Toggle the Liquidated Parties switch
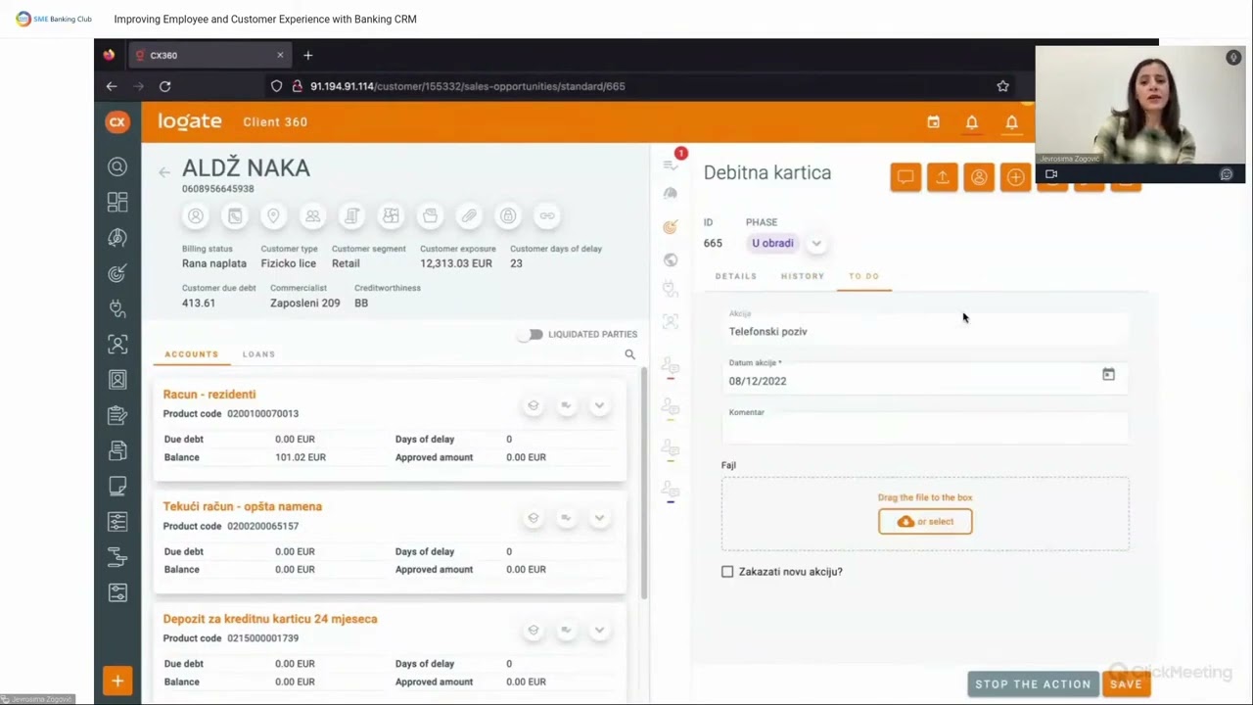Viewport: 1253px width, 705px height. click(x=531, y=335)
